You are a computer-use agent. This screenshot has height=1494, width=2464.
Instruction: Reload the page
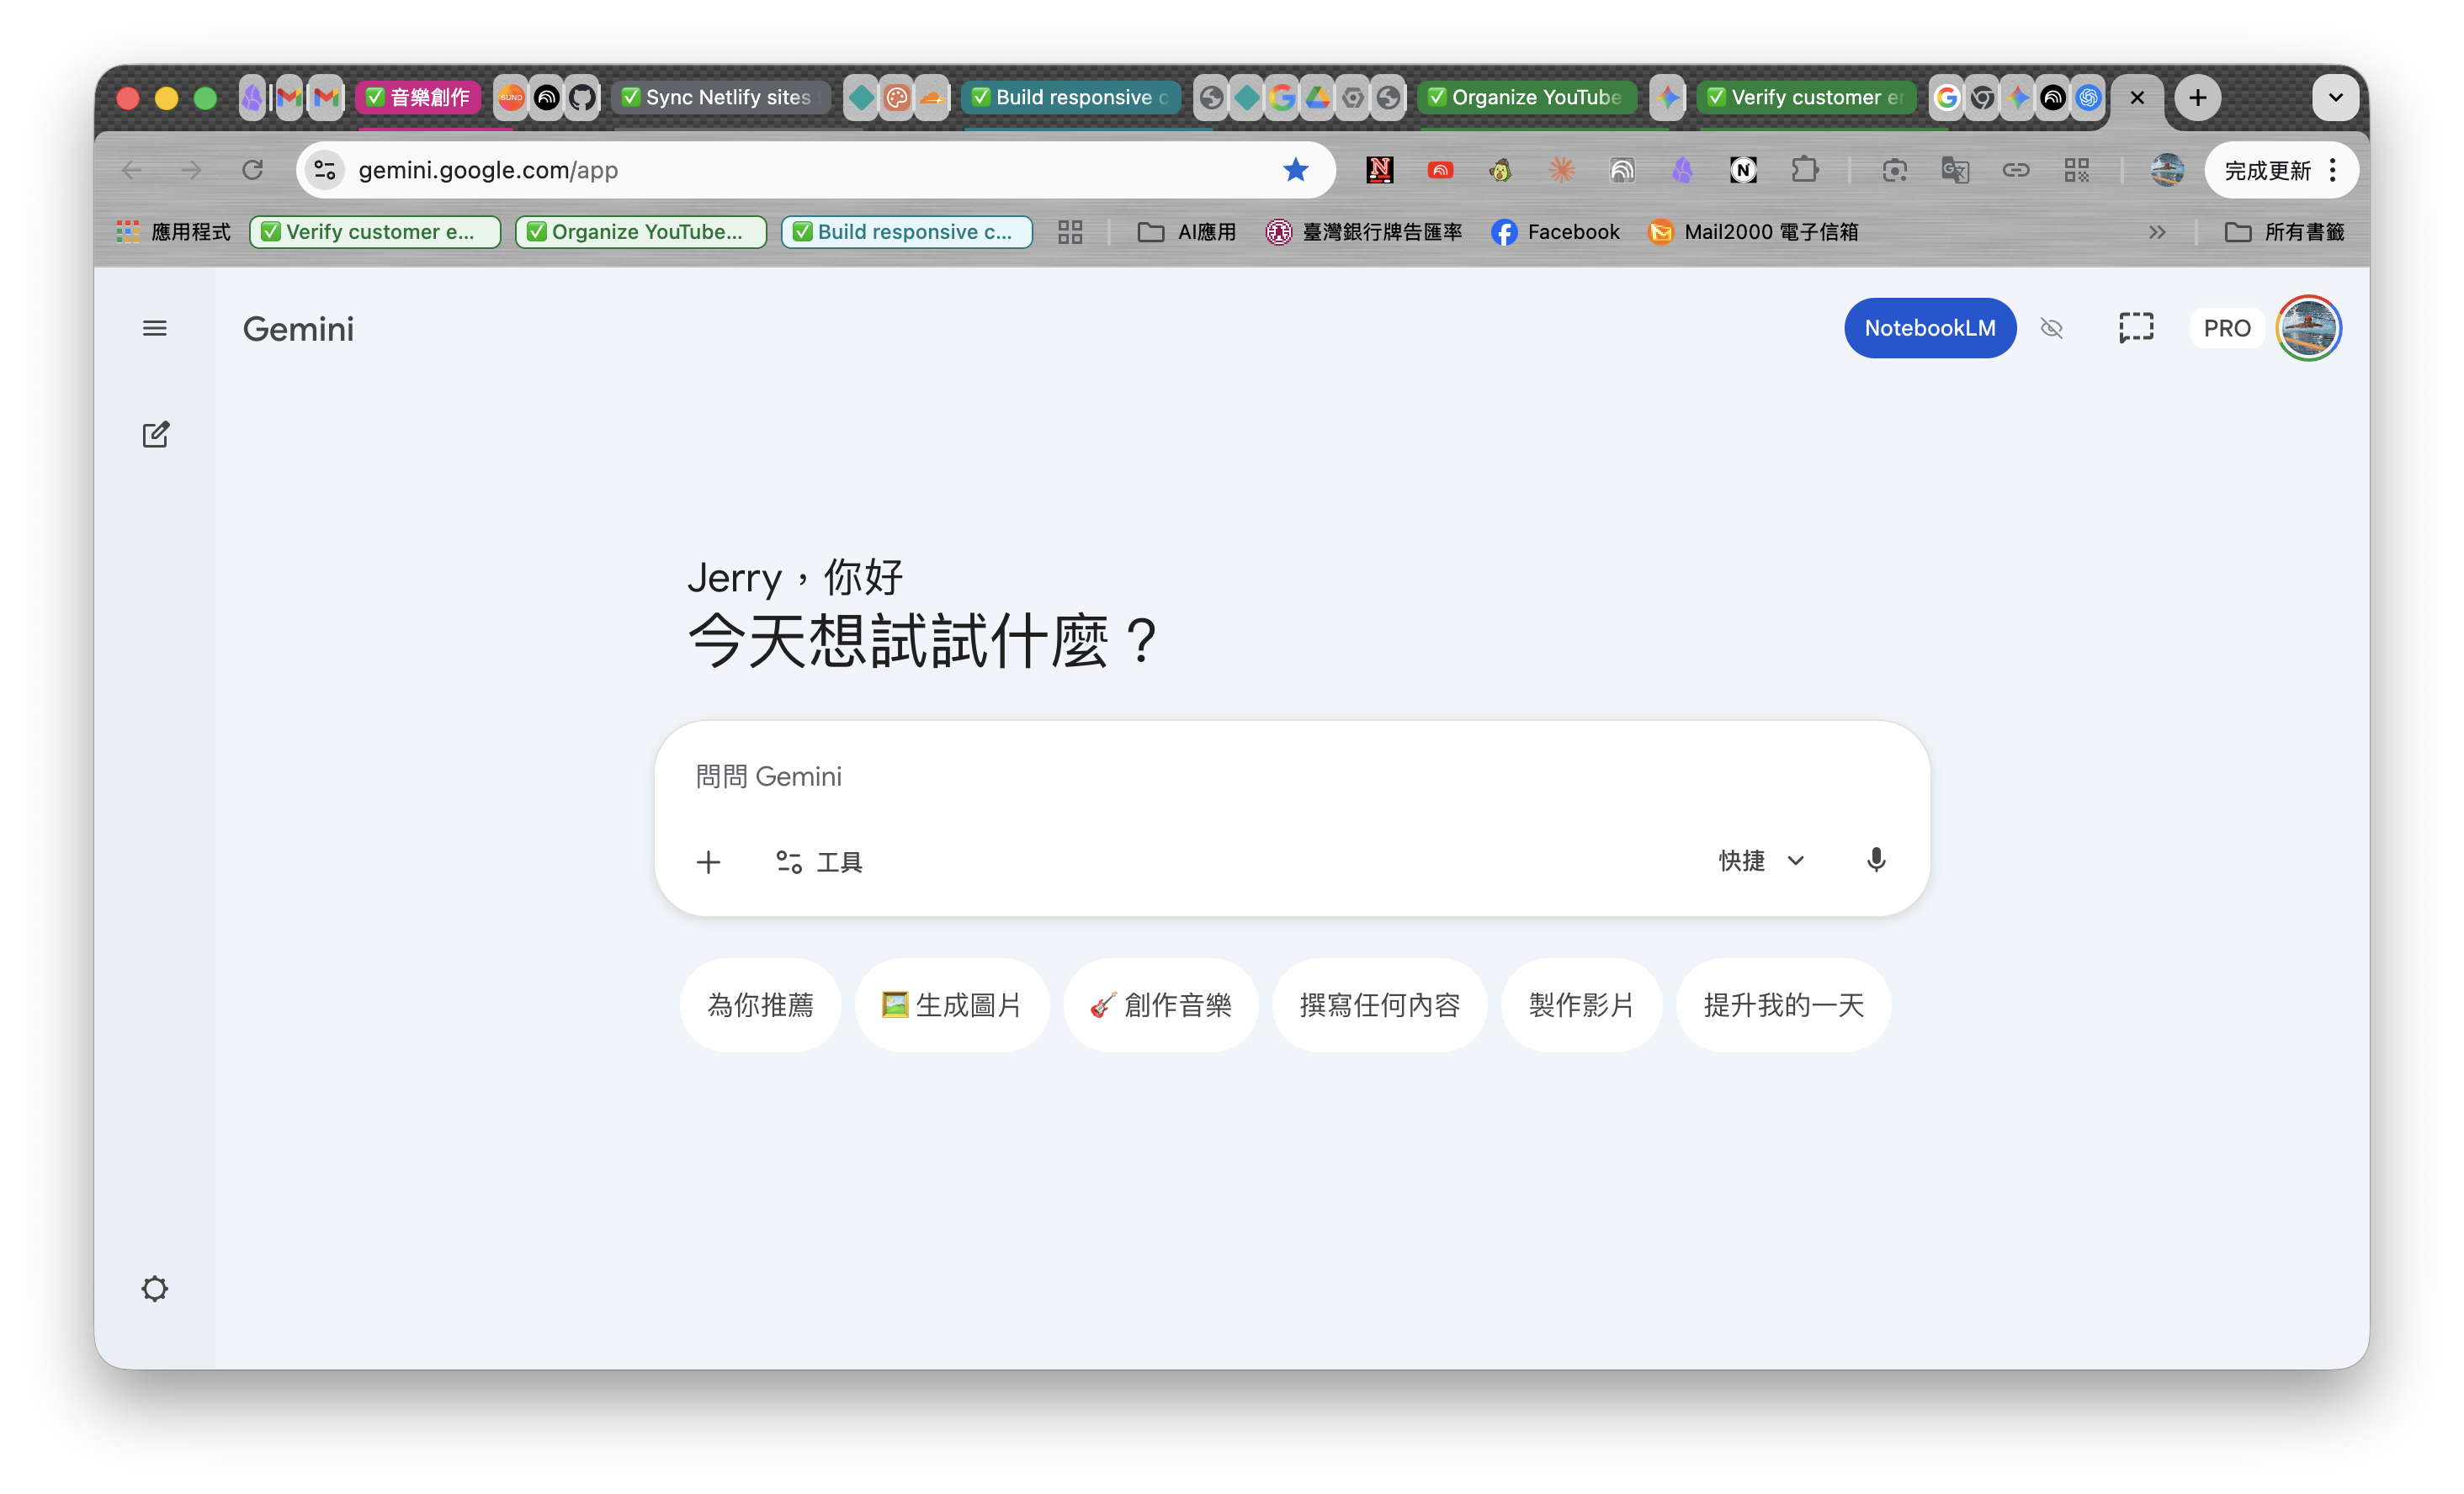pos(252,170)
